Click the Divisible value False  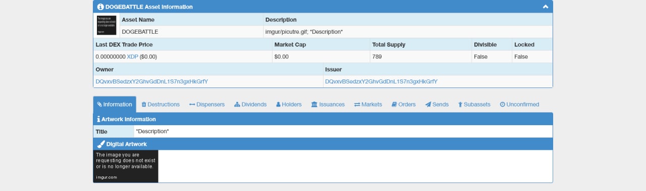(x=481, y=57)
